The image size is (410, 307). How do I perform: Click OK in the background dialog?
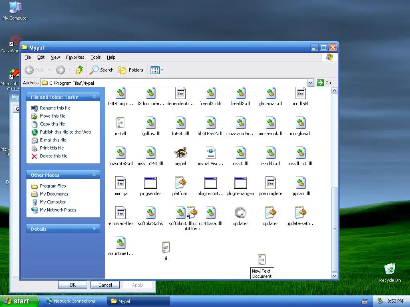coord(73,285)
